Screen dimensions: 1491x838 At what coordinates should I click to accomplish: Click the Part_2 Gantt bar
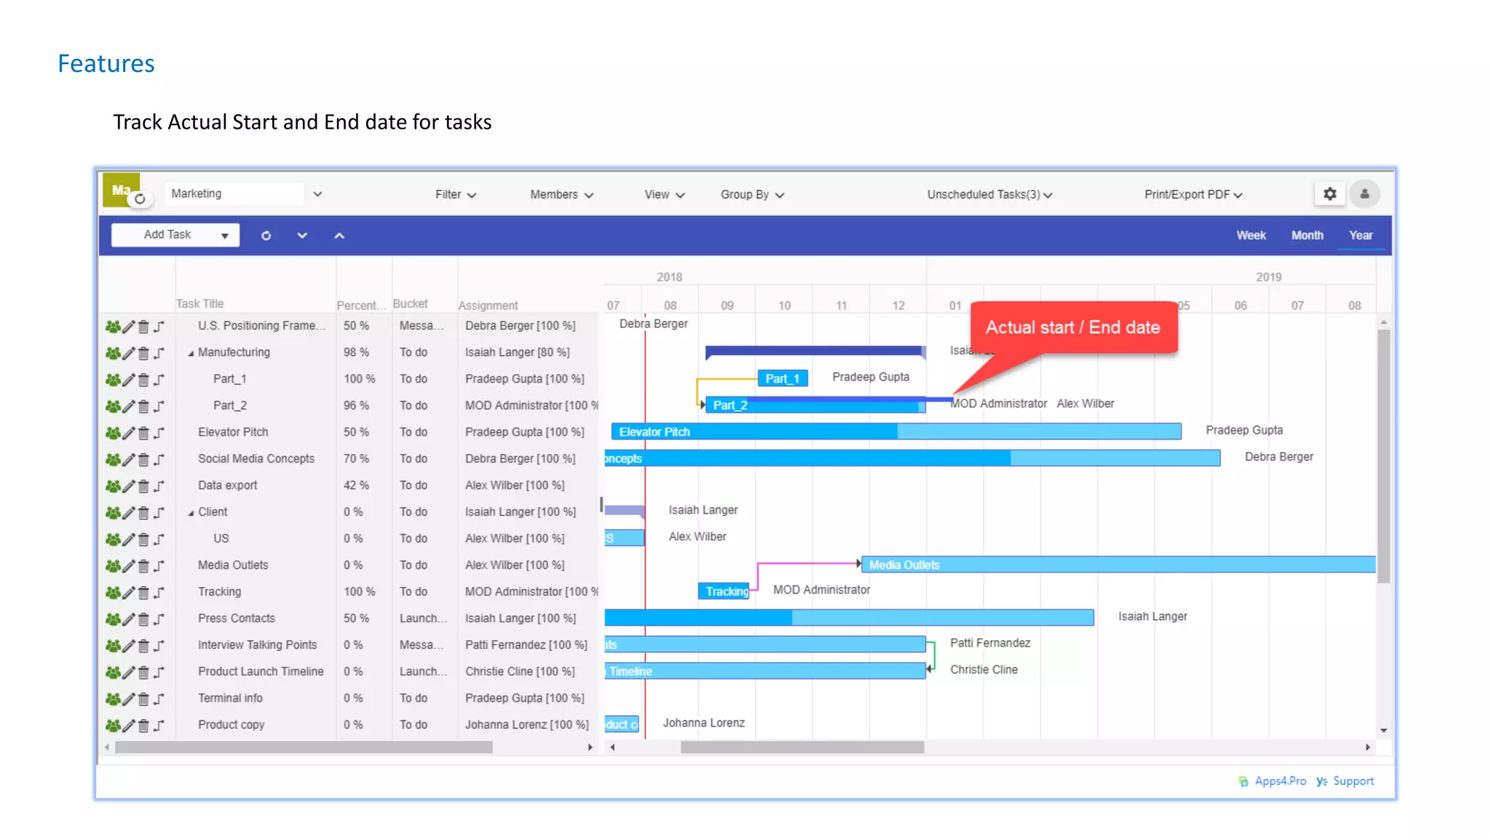click(815, 406)
